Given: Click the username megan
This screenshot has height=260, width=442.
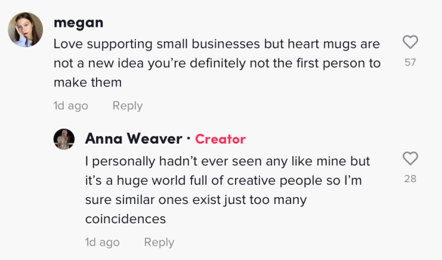Looking at the screenshot, I should pyautogui.click(x=79, y=23).
